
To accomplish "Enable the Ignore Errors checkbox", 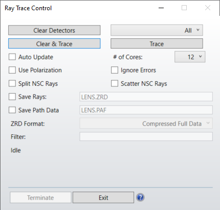I will click(115, 70).
